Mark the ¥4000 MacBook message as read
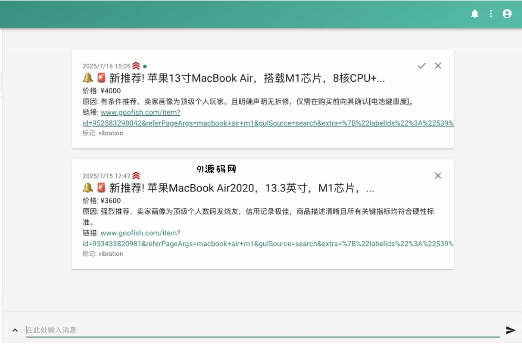This screenshot has width=522, height=344. (x=422, y=66)
